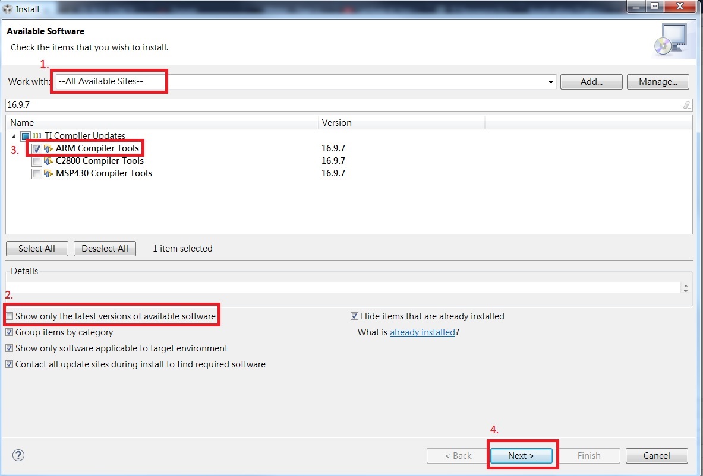Toggle the TI Compiler Updates category checkbox

(x=26, y=136)
